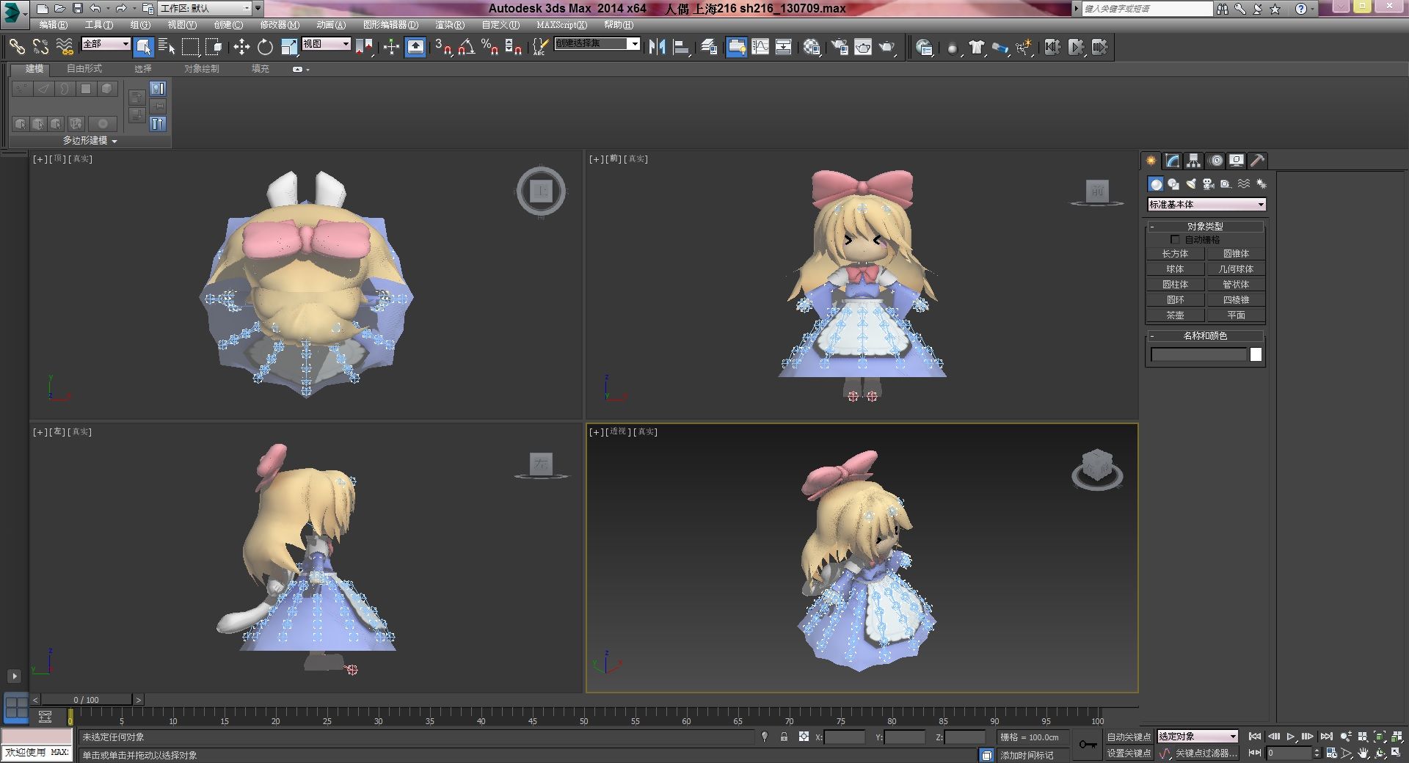Open the Utilities hammer panel tab

click(1258, 161)
